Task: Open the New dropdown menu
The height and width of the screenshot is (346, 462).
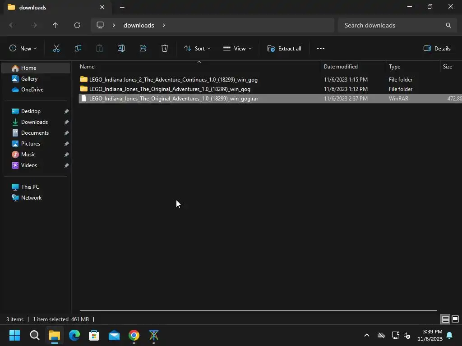Action: [x=23, y=49]
